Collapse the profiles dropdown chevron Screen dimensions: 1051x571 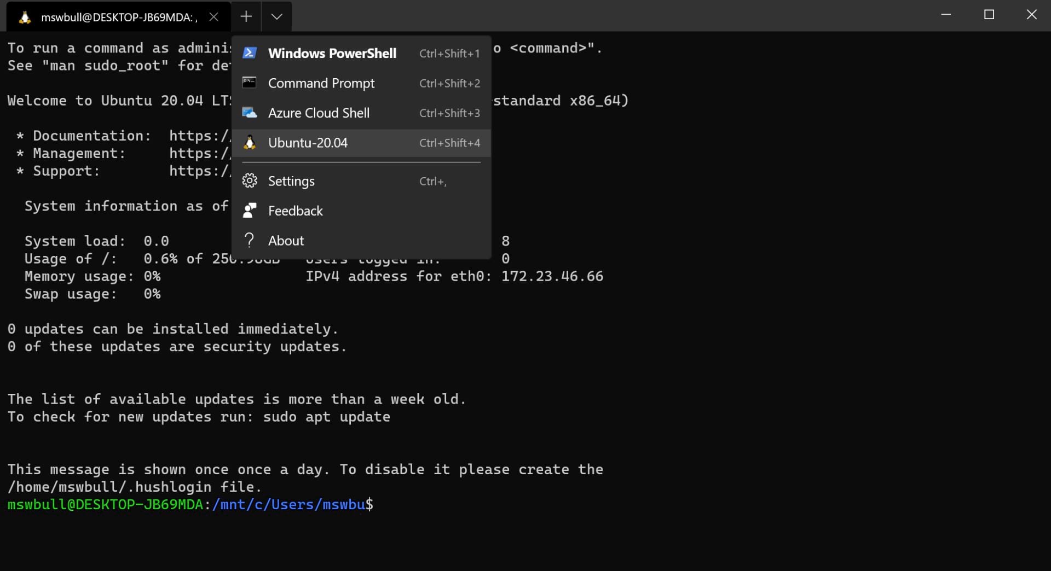[x=277, y=16]
